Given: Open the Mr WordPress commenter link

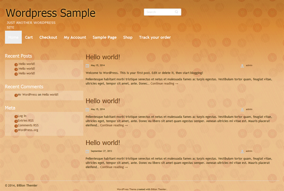Looking at the screenshot, I should pyautogui.click(x=27, y=95).
